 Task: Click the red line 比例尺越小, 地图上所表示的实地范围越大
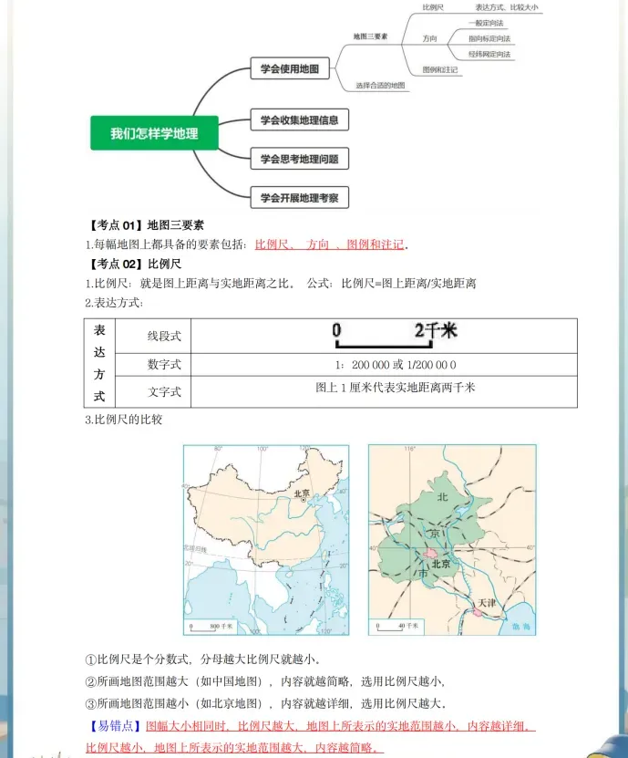(234, 747)
